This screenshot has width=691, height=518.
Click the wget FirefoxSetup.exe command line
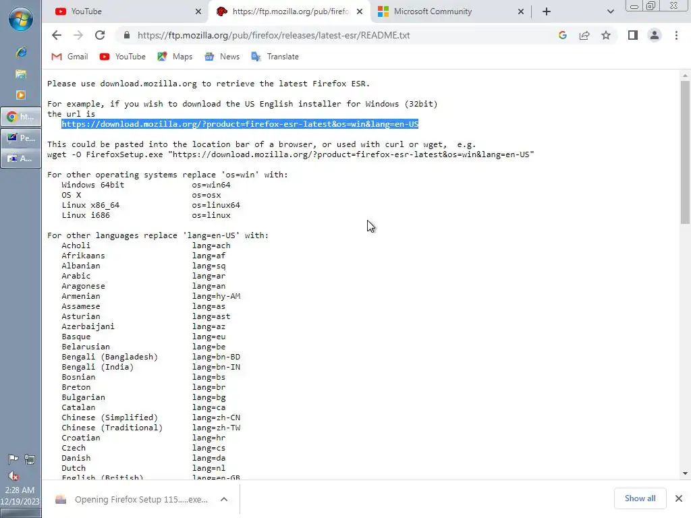tap(290, 154)
